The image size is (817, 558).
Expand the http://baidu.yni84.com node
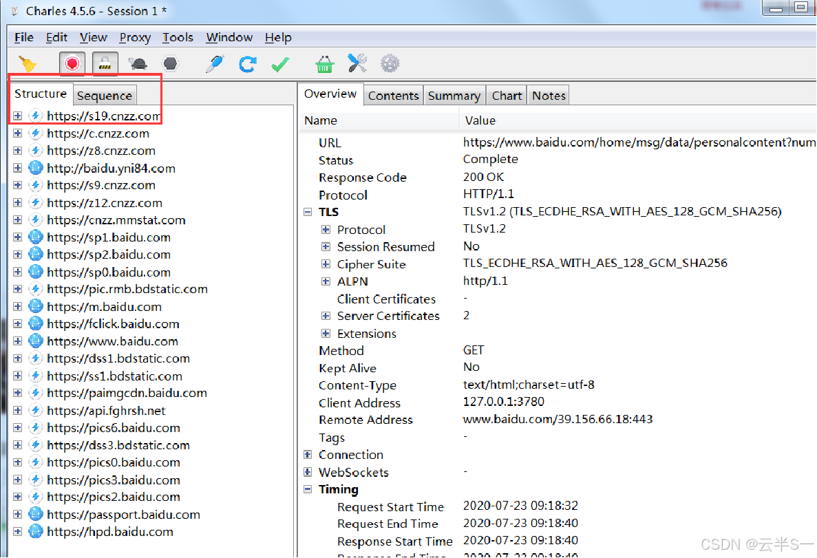click(18, 169)
